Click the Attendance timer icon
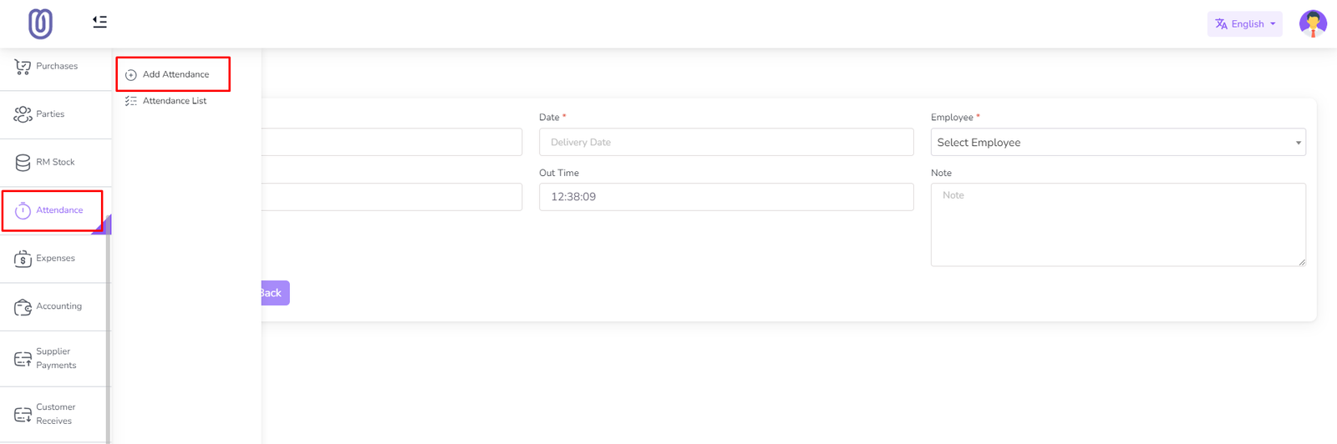1337x444 pixels. (23, 211)
